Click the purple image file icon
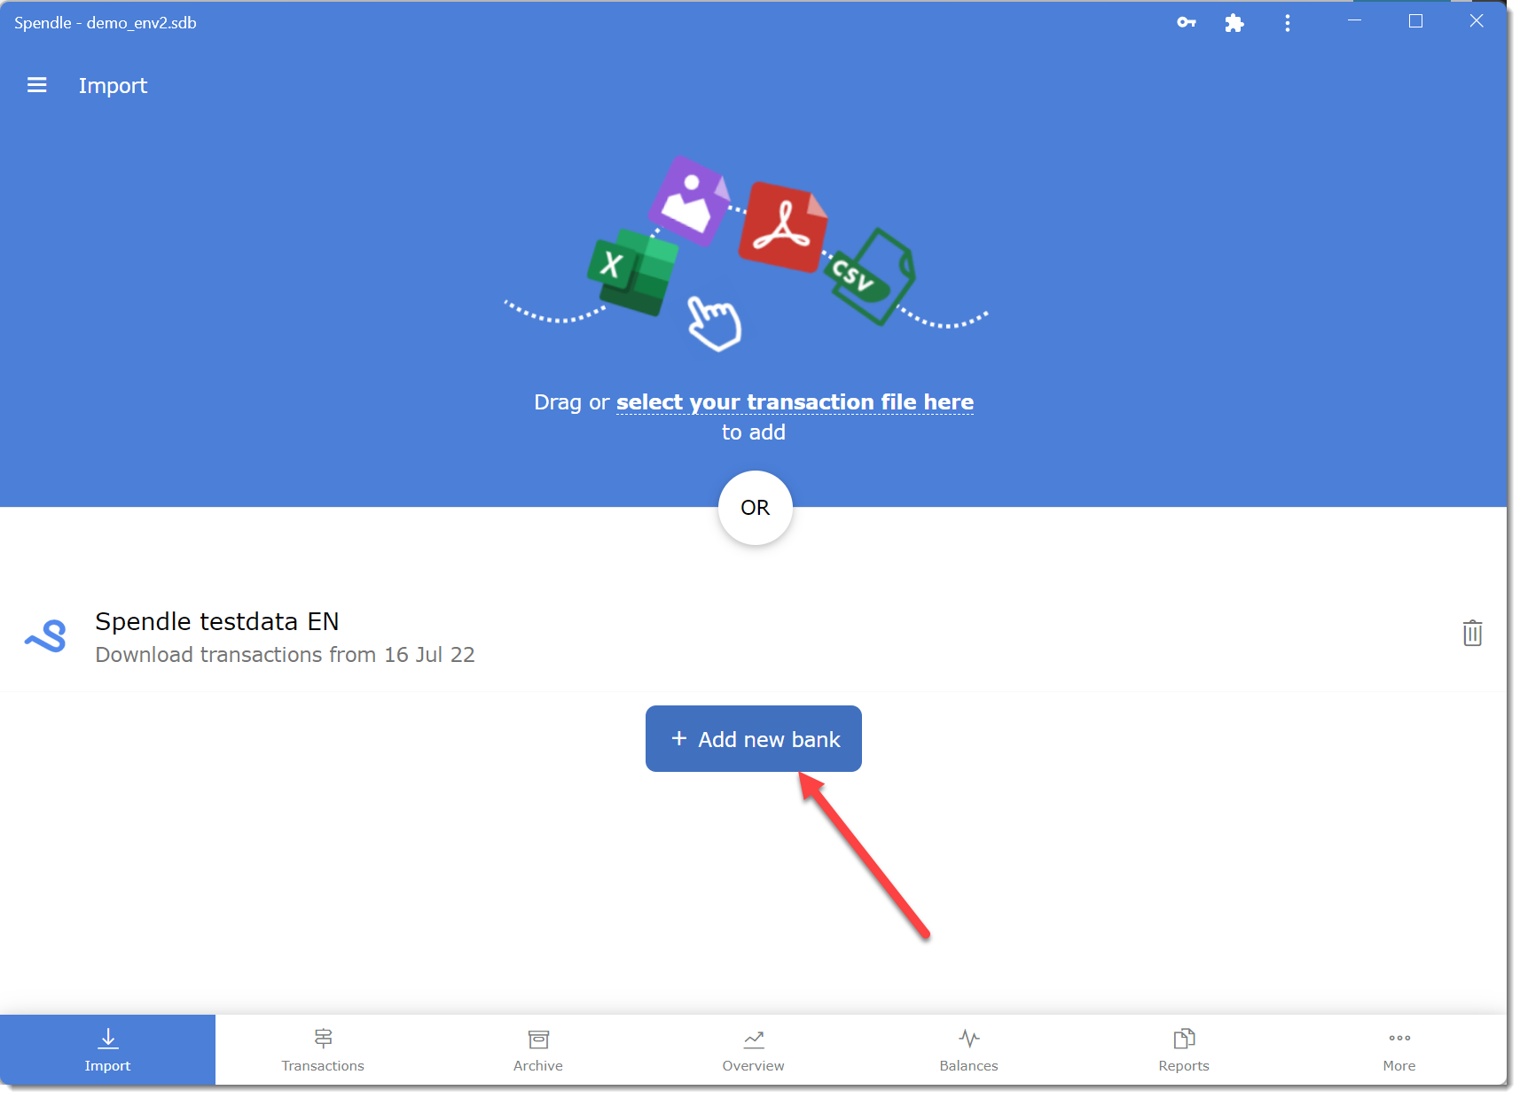The image size is (1520, 1098). (690, 200)
